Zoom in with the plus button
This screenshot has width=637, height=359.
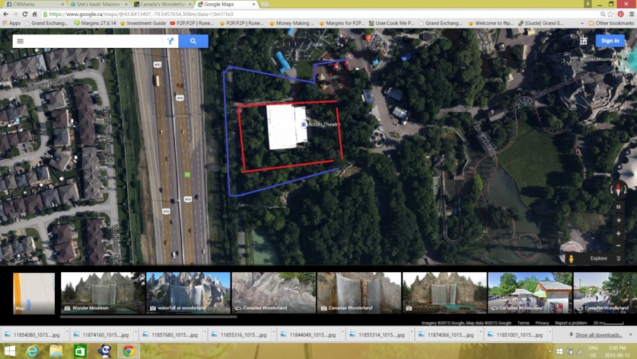pyautogui.click(x=618, y=233)
